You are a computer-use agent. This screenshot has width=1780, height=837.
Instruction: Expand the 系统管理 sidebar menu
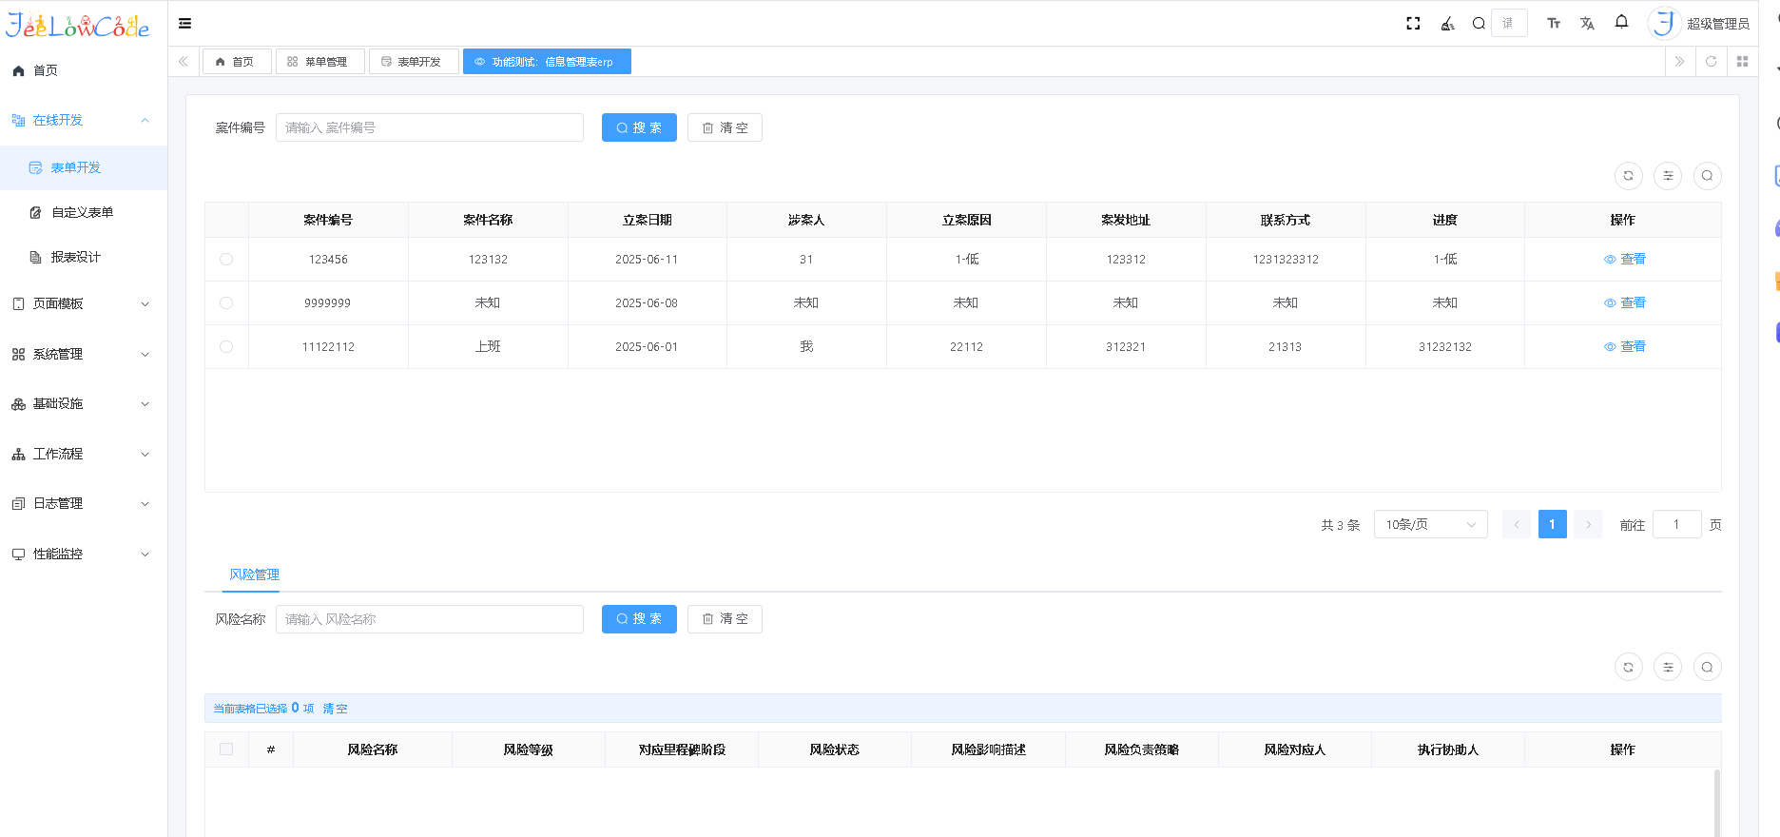(x=84, y=354)
